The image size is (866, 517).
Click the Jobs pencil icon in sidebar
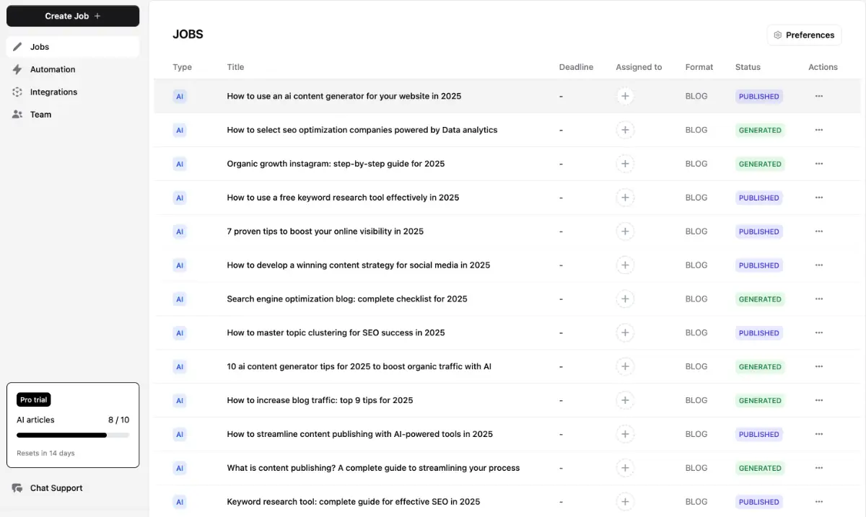(x=18, y=47)
